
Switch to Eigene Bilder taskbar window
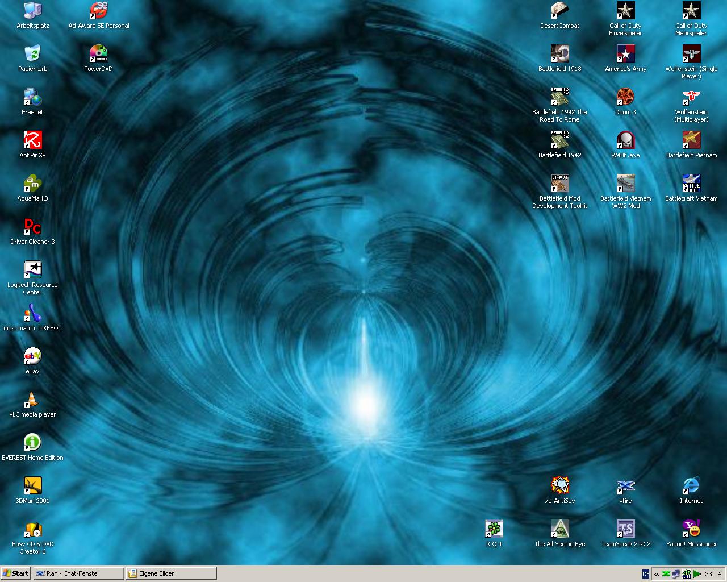(171, 573)
